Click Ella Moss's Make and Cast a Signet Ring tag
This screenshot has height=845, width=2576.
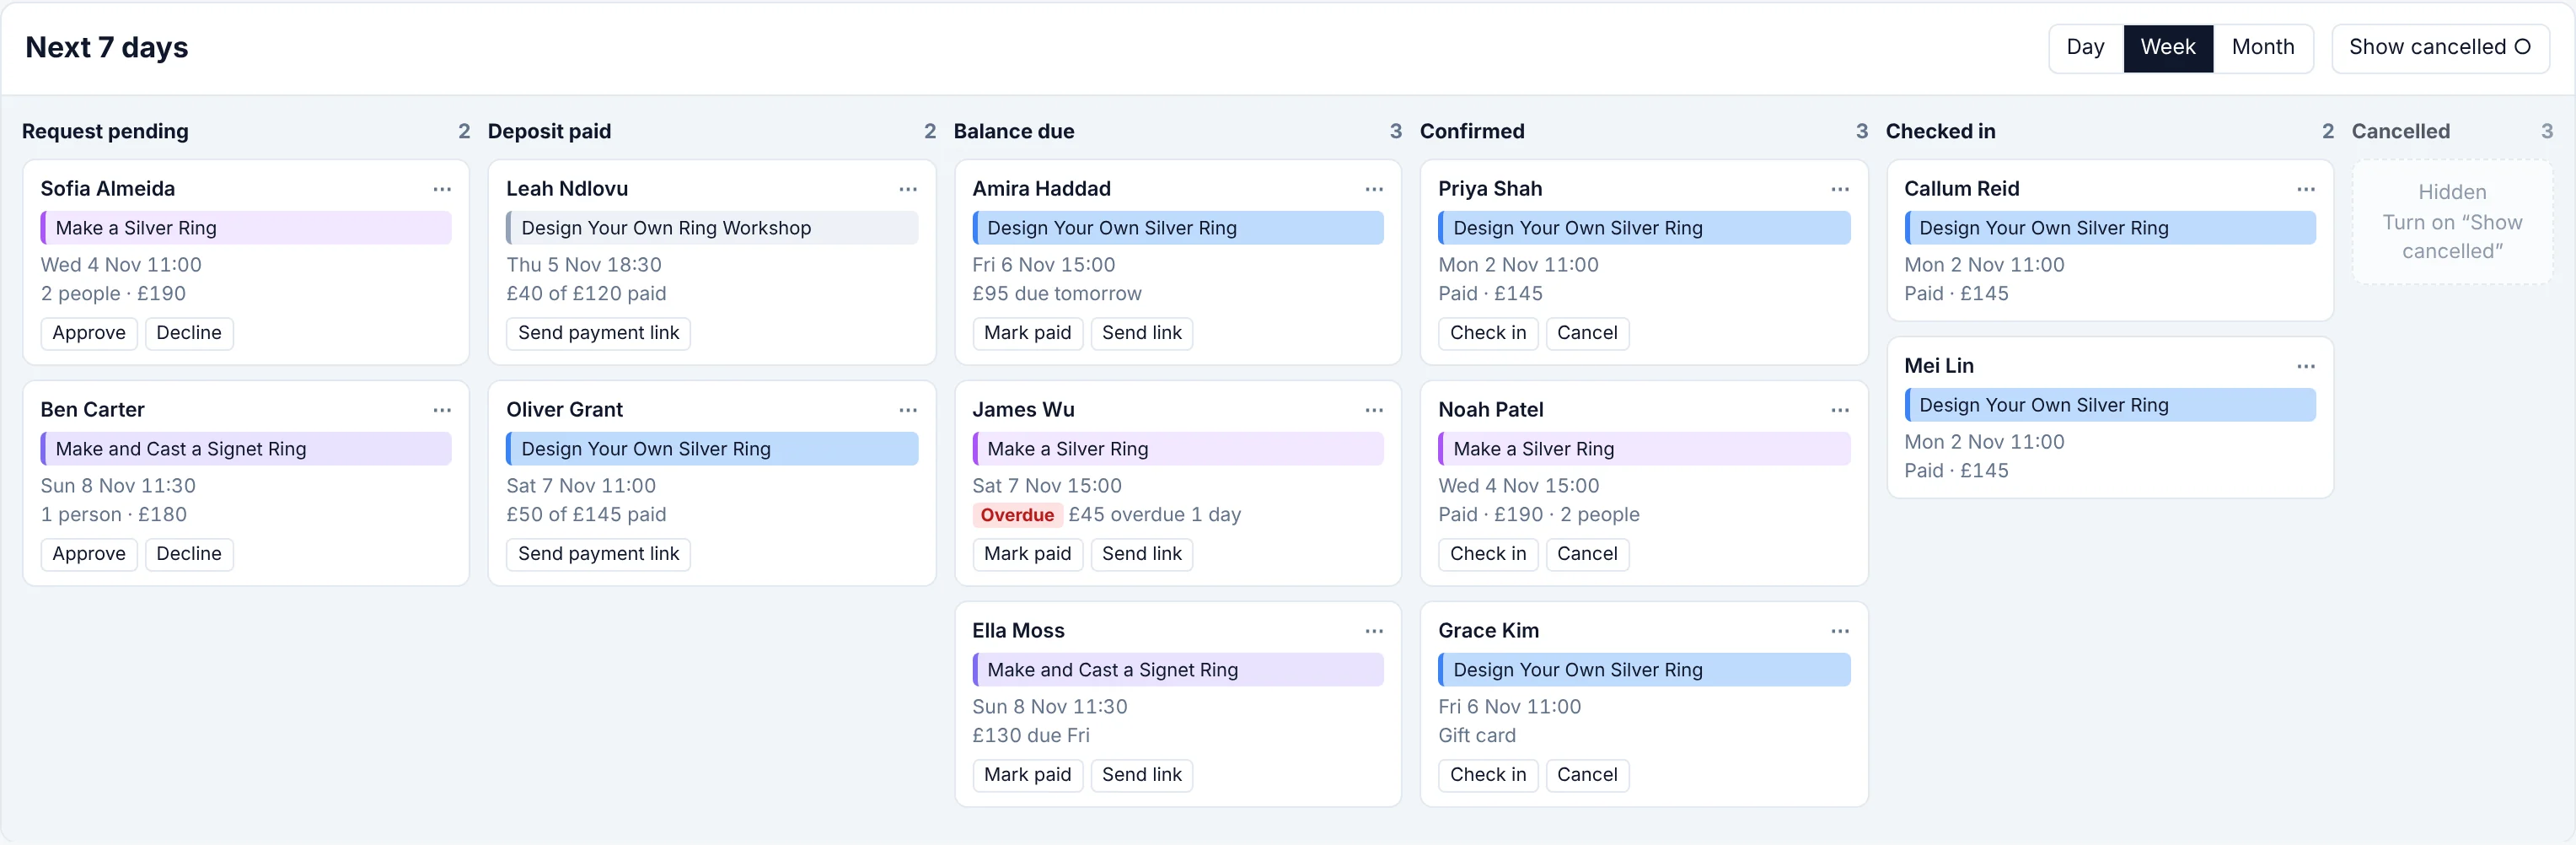(x=1178, y=670)
